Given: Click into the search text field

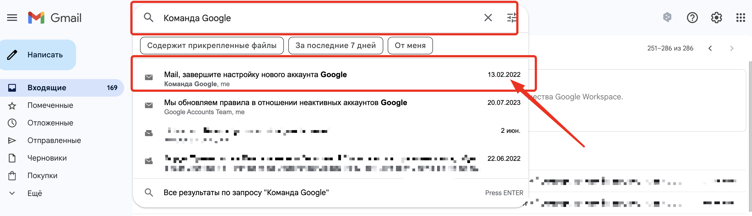Looking at the screenshot, I should (321, 18).
